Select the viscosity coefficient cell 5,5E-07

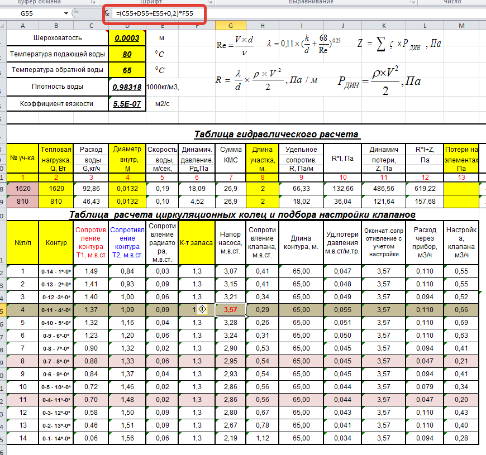(127, 104)
